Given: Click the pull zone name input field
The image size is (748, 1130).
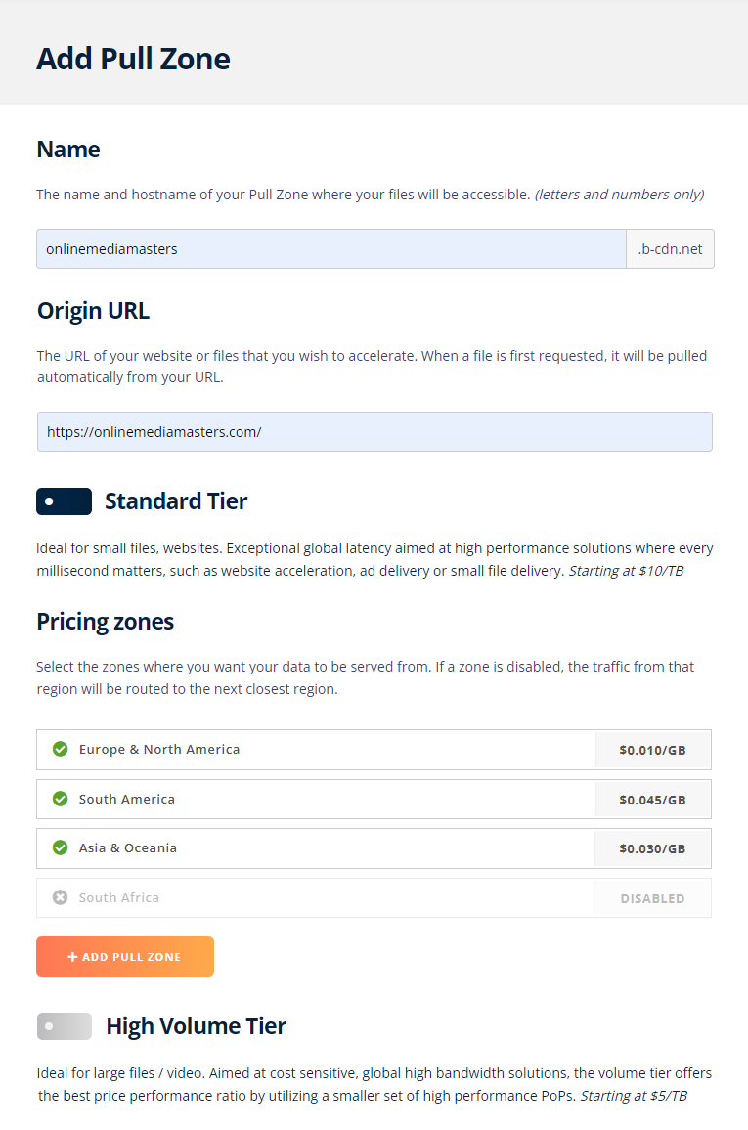Looking at the screenshot, I should click(331, 248).
